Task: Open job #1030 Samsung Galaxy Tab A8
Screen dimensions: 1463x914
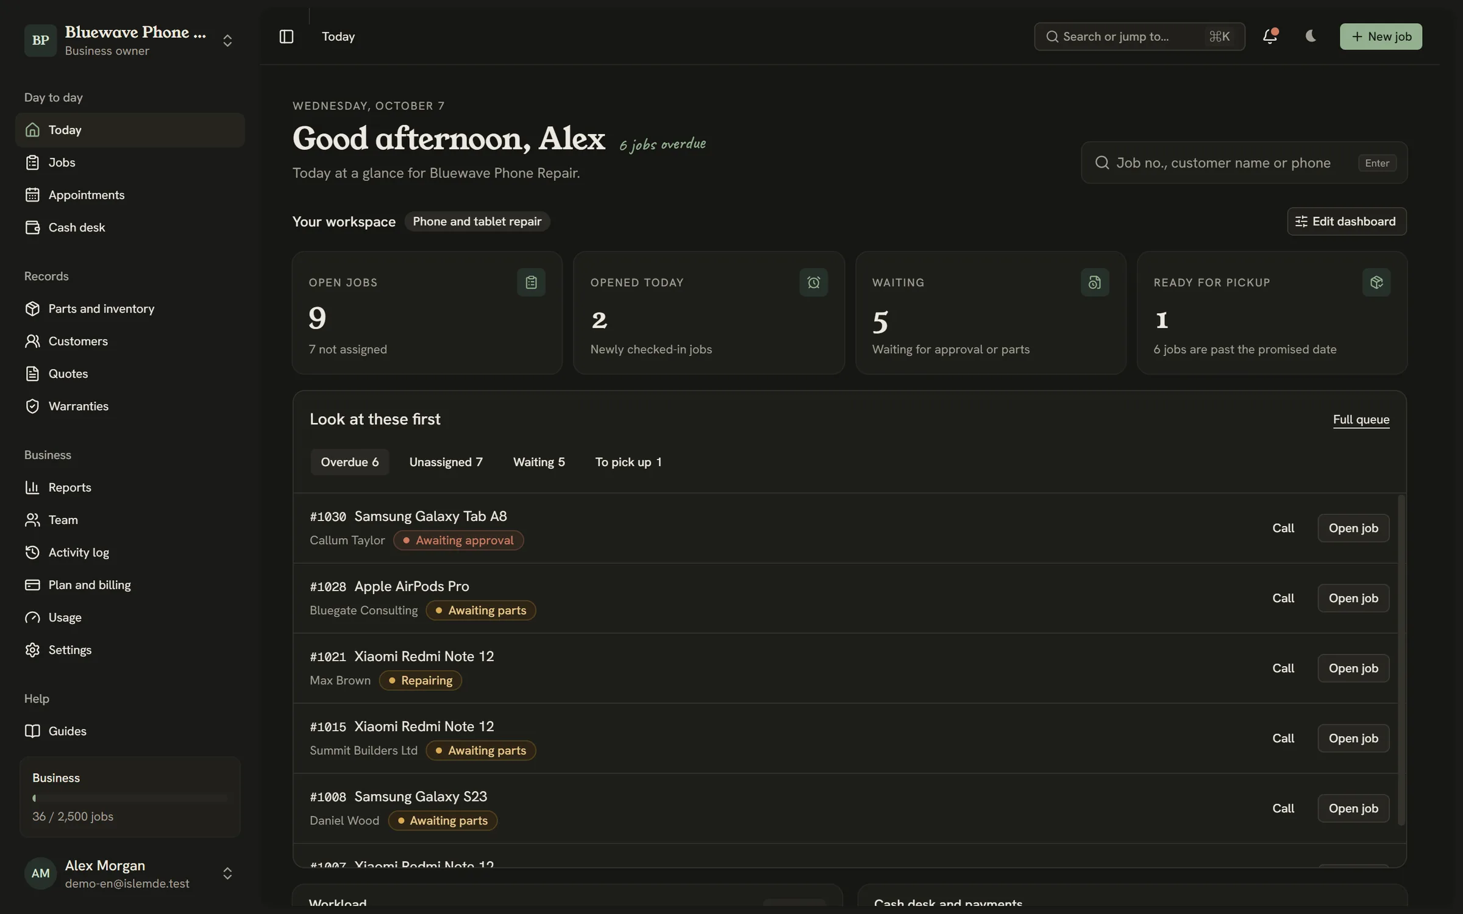Action: coord(1353,528)
